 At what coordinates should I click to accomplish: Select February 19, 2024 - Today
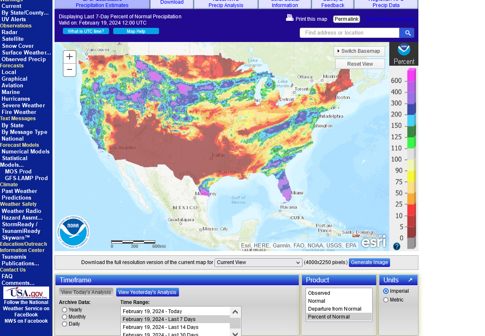(x=175, y=311)
